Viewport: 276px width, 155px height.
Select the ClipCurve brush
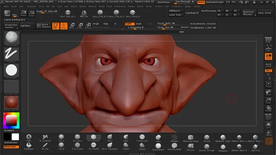[255, 147]
